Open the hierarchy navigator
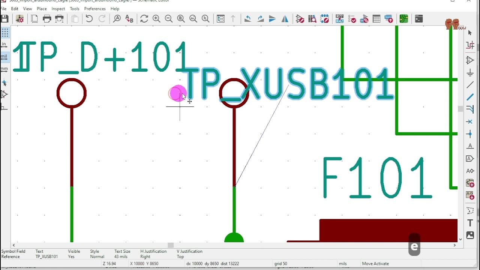The height and width of the screenshot is (270, 480). tap(221, 19)
